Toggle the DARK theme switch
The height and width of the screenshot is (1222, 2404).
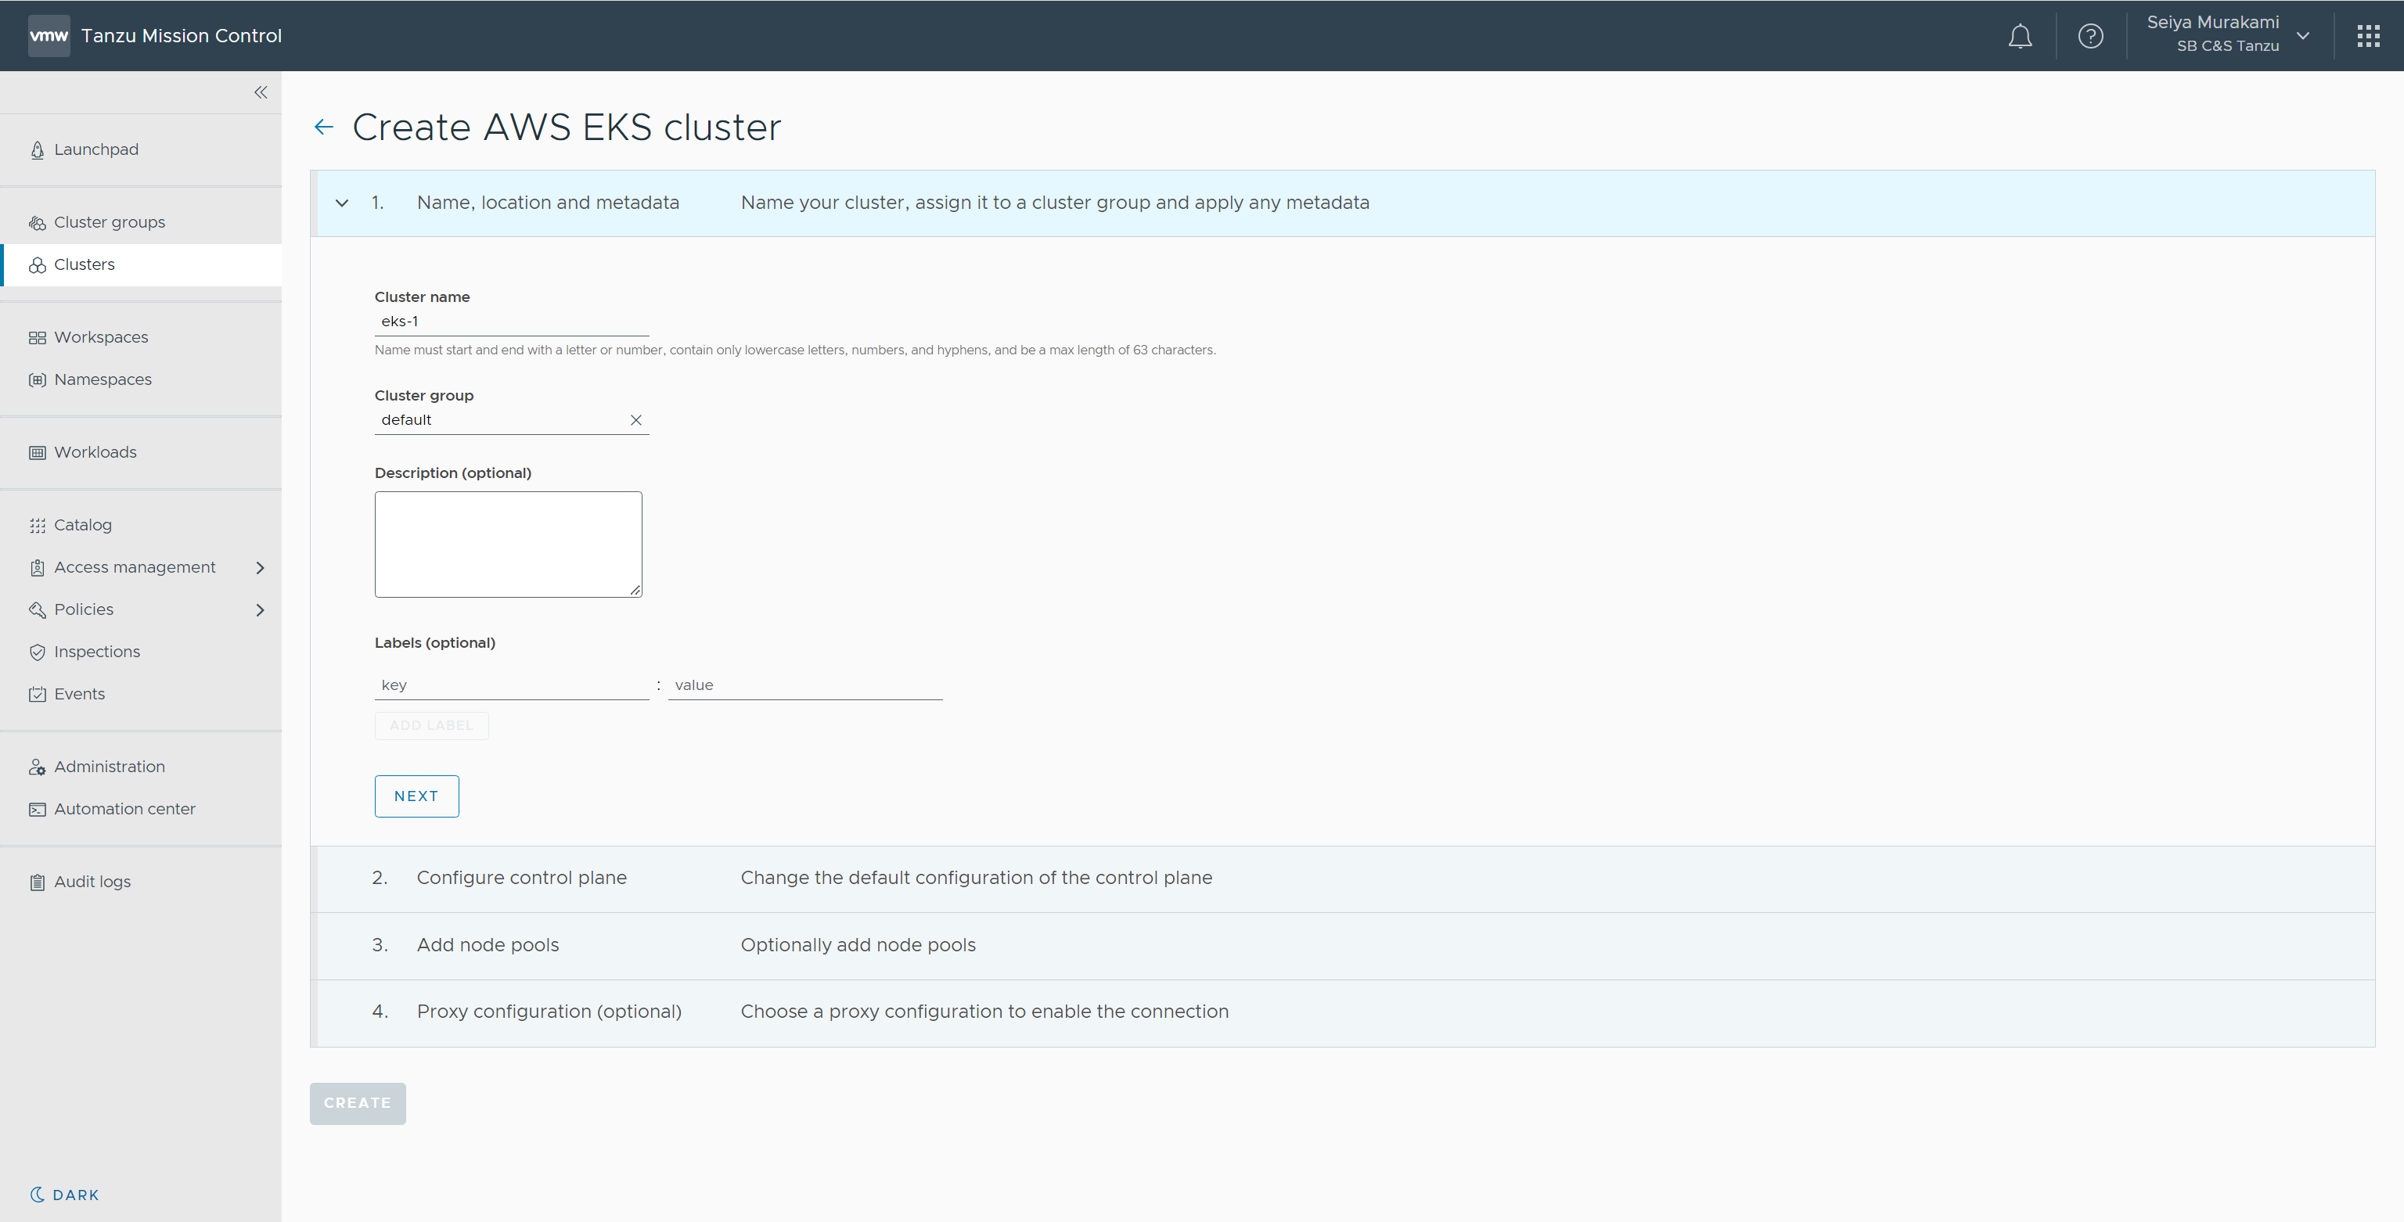64,1195
